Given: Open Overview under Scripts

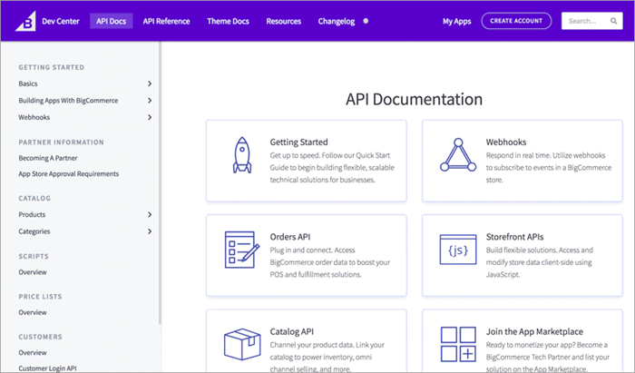Looking at the screenshot, I should click(33, 272).
